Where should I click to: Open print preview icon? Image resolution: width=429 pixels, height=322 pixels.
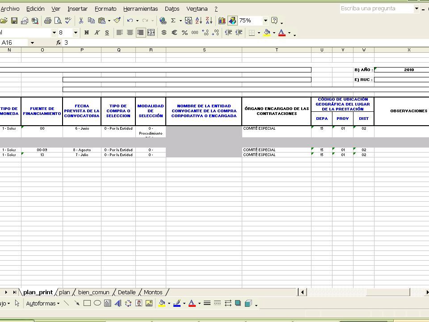(x=58, y=21)
